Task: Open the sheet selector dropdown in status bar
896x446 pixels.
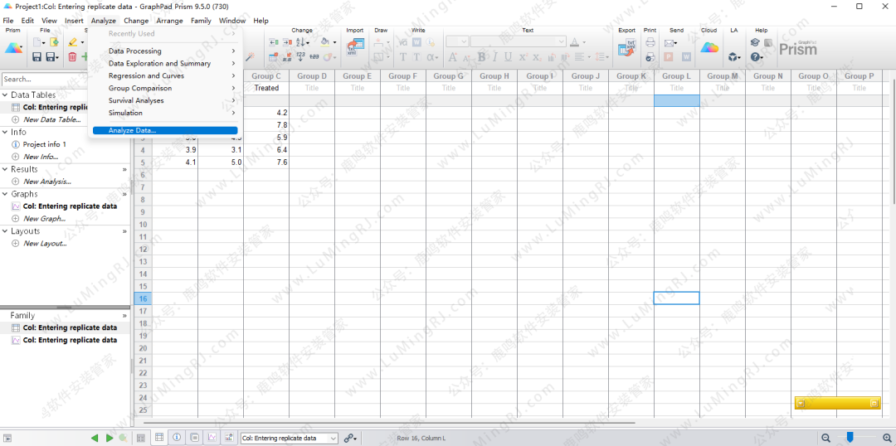Action: click(334, 438)
